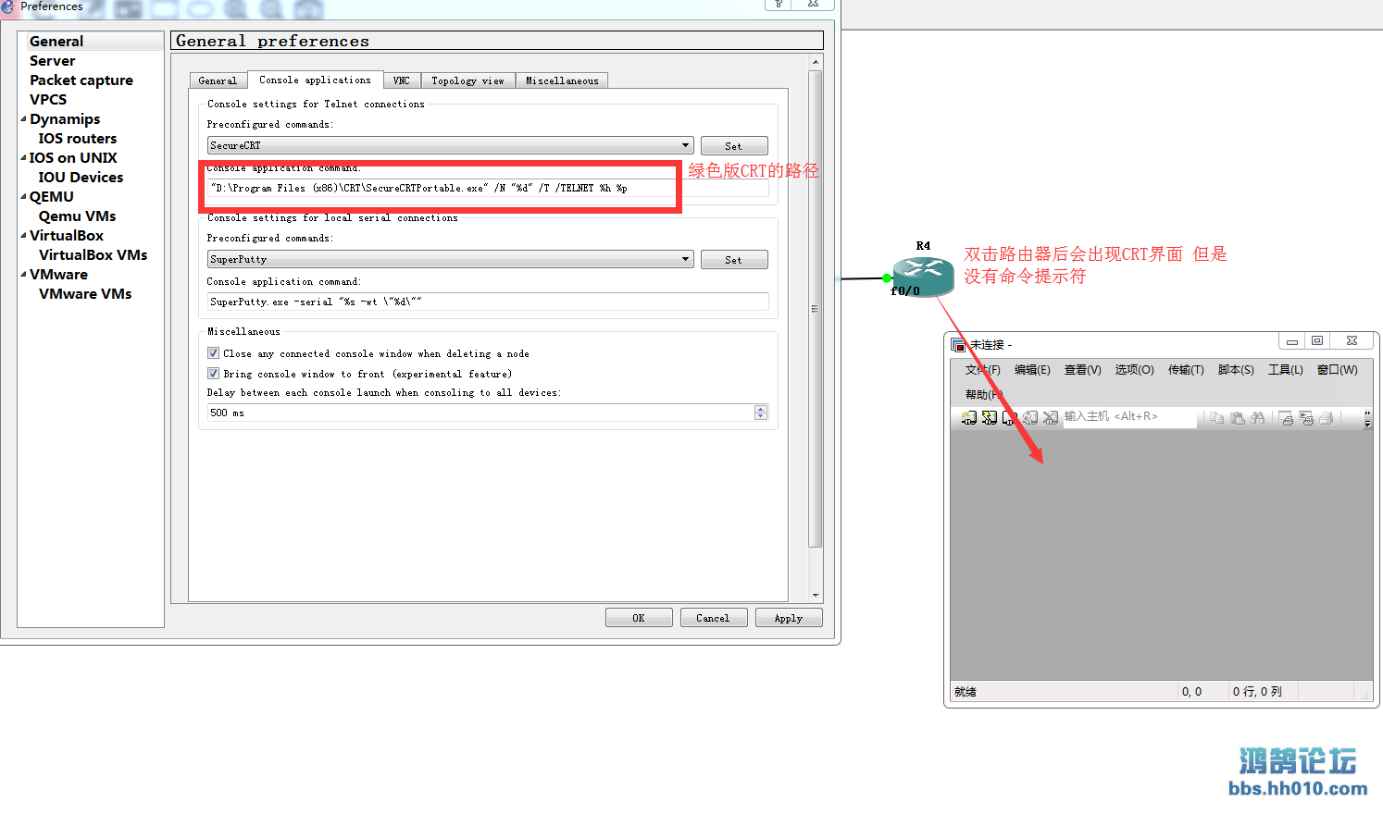Click Set button next to SecureCRT
Viewport: 1383px width, 814px height.
(x=734, y=146)
